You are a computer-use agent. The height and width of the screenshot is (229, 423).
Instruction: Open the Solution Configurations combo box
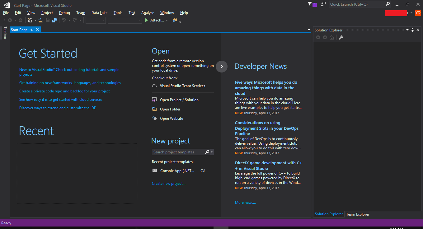[96, 20]
